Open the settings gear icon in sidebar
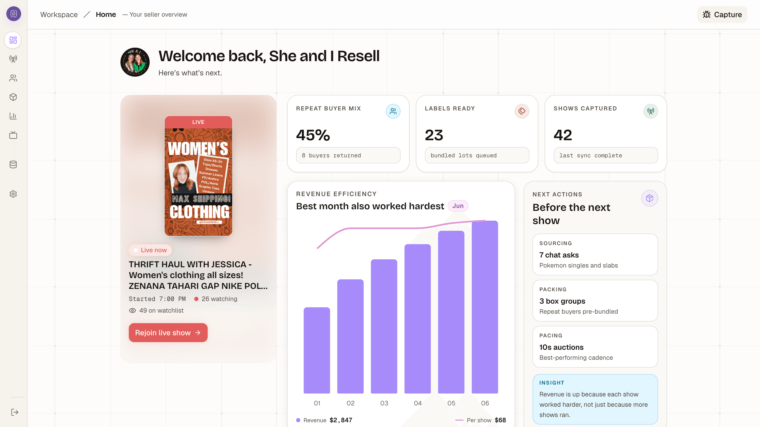This screenshot has width=760, height=427. coord(13,194)
